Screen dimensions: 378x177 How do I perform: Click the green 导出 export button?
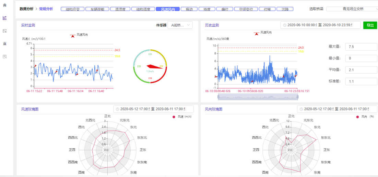click(370, 25)
